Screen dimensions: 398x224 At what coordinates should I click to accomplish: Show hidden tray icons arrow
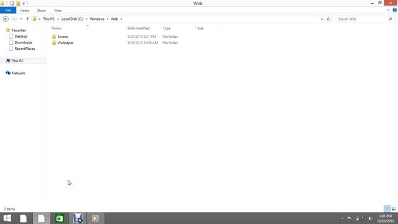[343, 218]
